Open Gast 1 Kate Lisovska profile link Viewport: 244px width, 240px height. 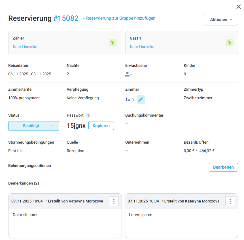142,47
